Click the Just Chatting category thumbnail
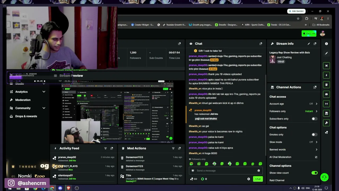Screen dimensions: 339x191 coord(272,59)
